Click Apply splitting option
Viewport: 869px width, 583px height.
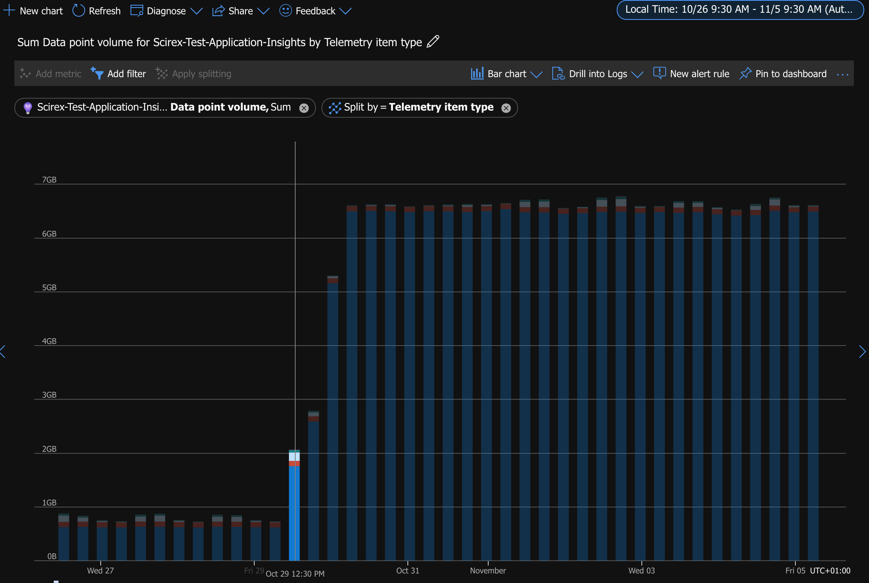tap(193, 74)
